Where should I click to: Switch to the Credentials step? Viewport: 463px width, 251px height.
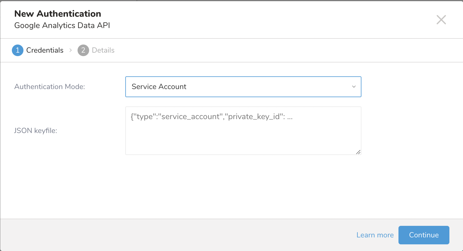tap(45, 50)
